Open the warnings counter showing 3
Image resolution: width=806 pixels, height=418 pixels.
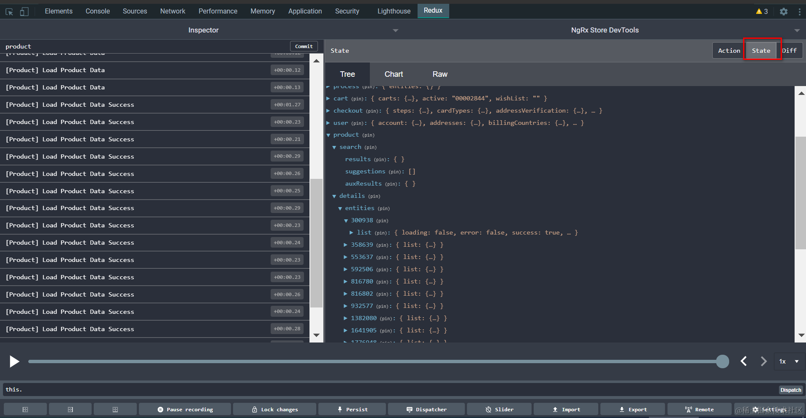click(762, 11)
